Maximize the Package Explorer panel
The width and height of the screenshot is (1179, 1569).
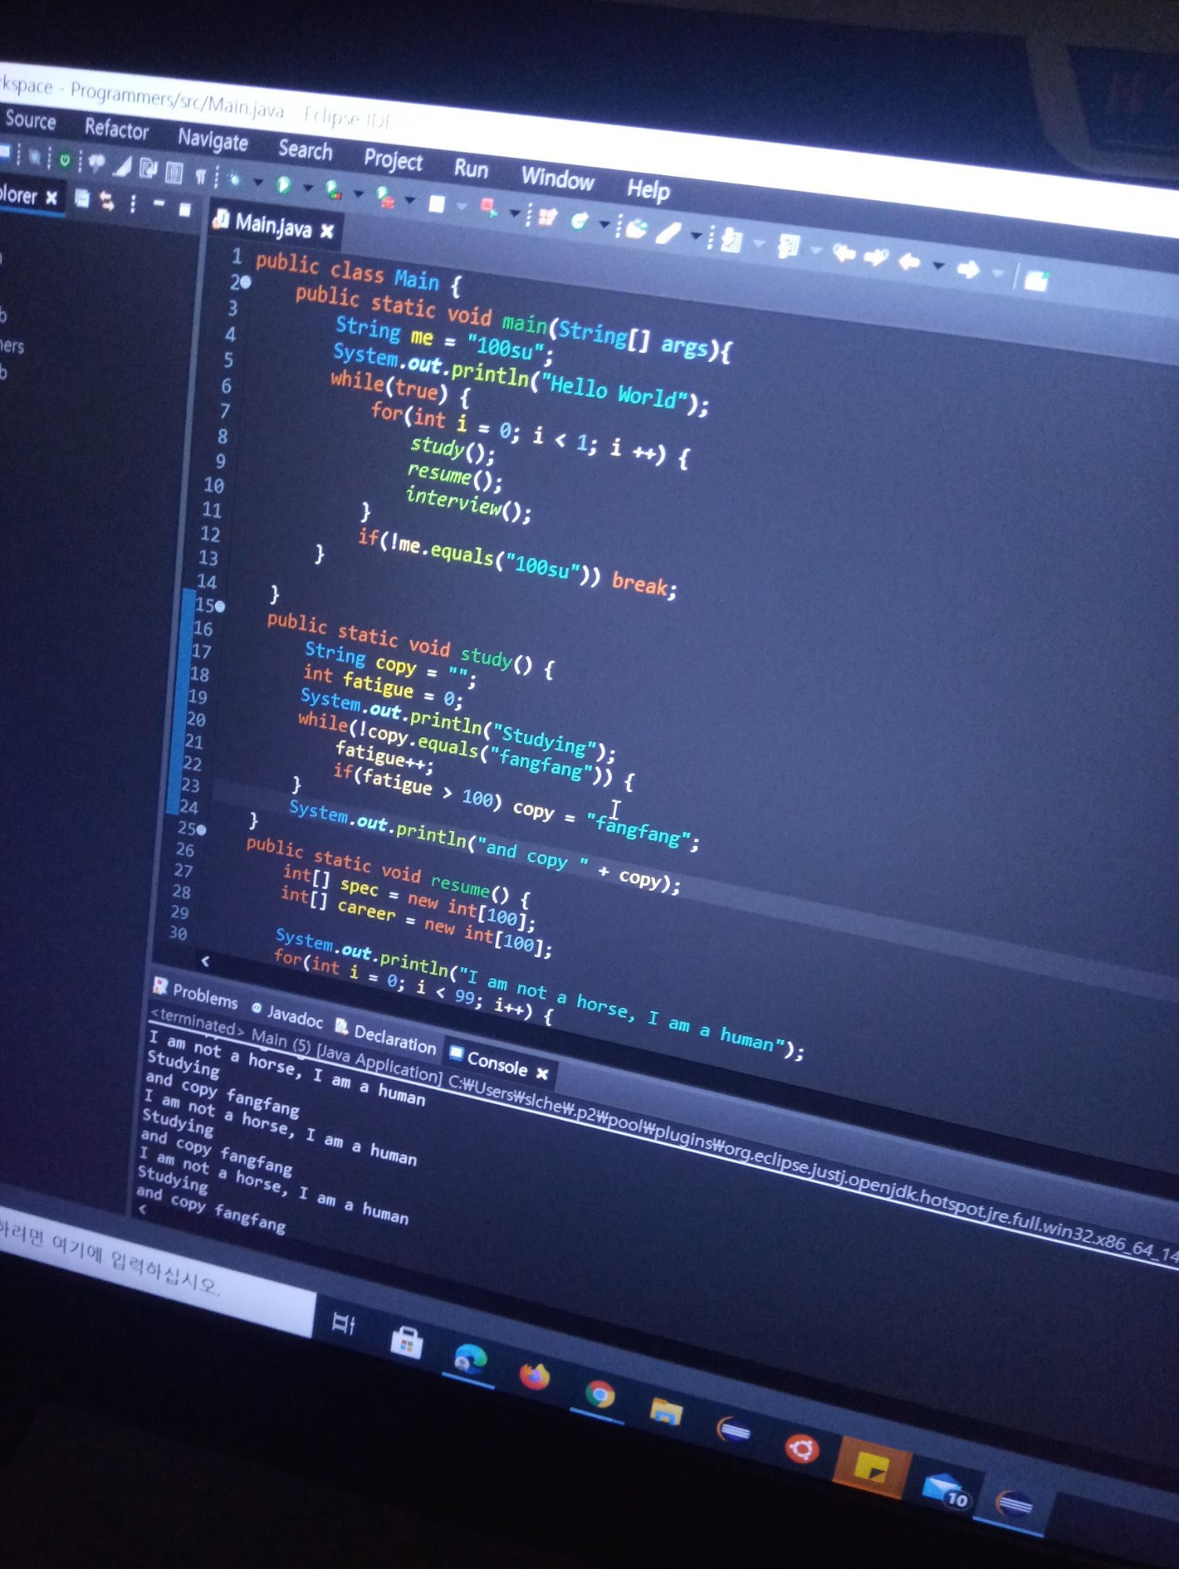(184, 210)
